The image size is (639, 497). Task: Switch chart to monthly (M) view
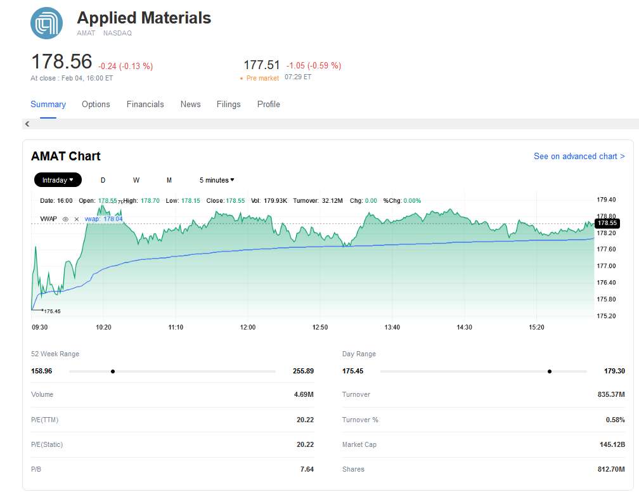tap(169, 180)
